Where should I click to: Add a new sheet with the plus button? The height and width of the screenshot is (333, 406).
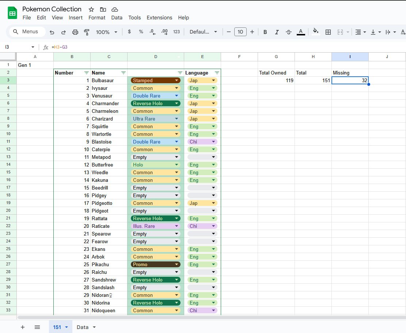(x=23, y=327)
